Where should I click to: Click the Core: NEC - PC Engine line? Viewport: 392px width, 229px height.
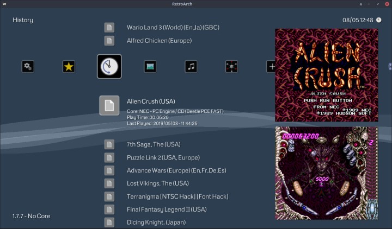(175, 111)
